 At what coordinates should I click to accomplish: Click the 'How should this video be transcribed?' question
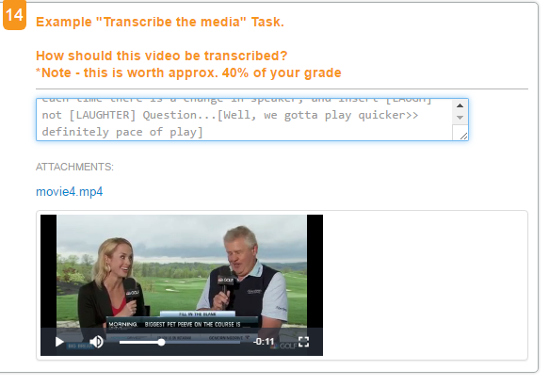pos(161,56)
